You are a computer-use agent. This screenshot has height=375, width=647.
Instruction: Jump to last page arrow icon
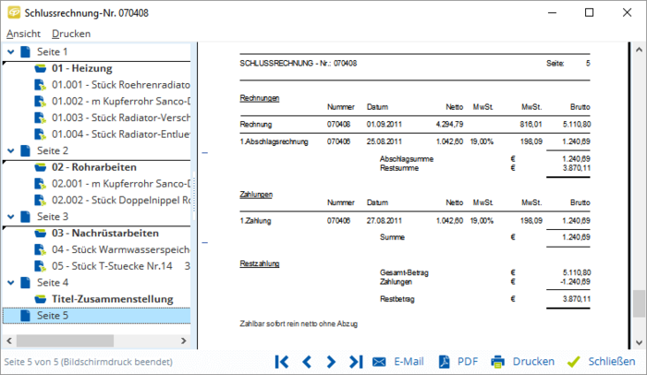[355, 361]
